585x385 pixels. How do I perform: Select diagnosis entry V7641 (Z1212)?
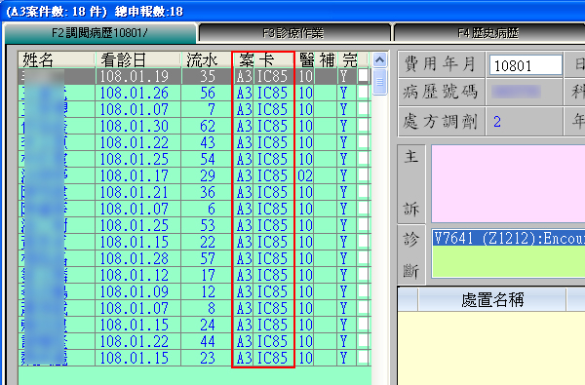point(509,238)
